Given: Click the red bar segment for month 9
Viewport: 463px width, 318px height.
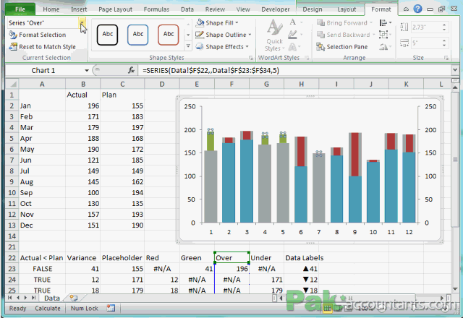Looking at the screenshot, I should tap(355, 155).
